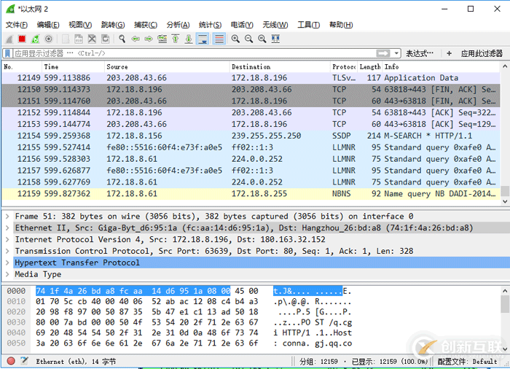Open the 捕获(C) capture menu
Image resolution: width=510 pixels, height=369 pixels.
[146, 25]
